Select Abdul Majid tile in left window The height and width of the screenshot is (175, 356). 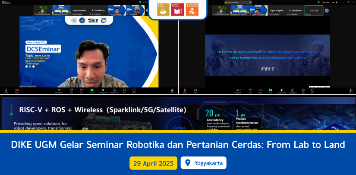click(135, 10)
